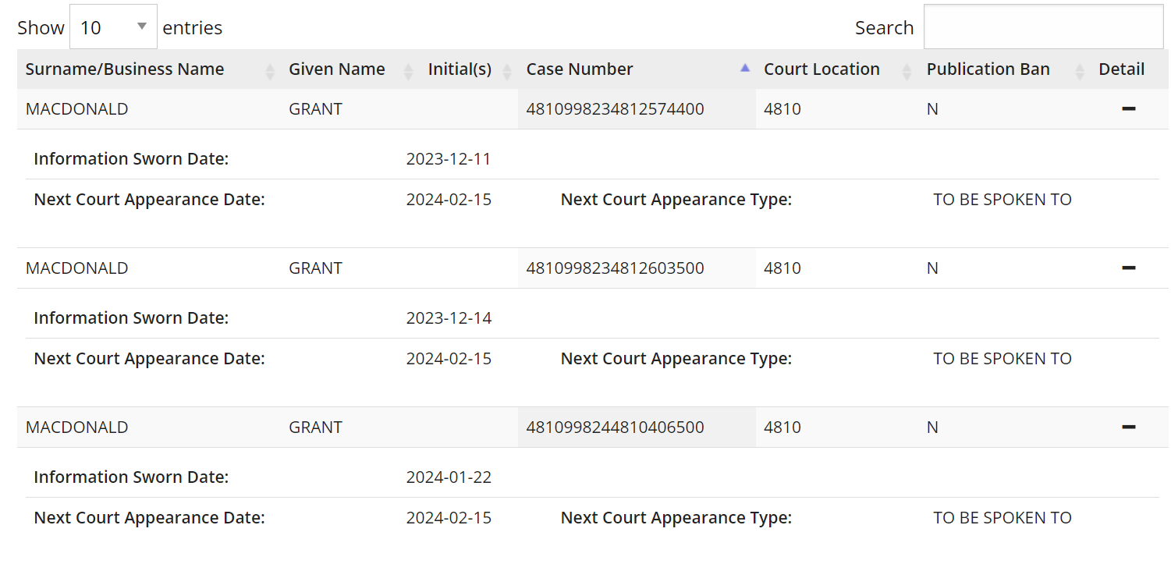
Task: Click court location 4810 for case 4810998234812574400
Action: [x=782, y=109]
